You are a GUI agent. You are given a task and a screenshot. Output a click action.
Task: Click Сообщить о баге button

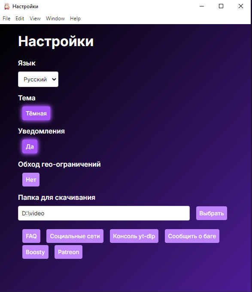[192, 236]
